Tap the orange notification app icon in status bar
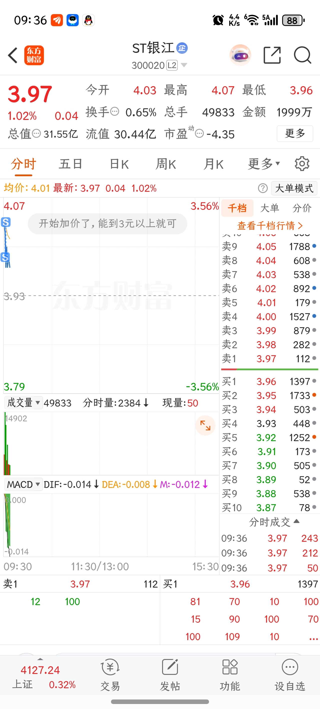 point(57,20)
